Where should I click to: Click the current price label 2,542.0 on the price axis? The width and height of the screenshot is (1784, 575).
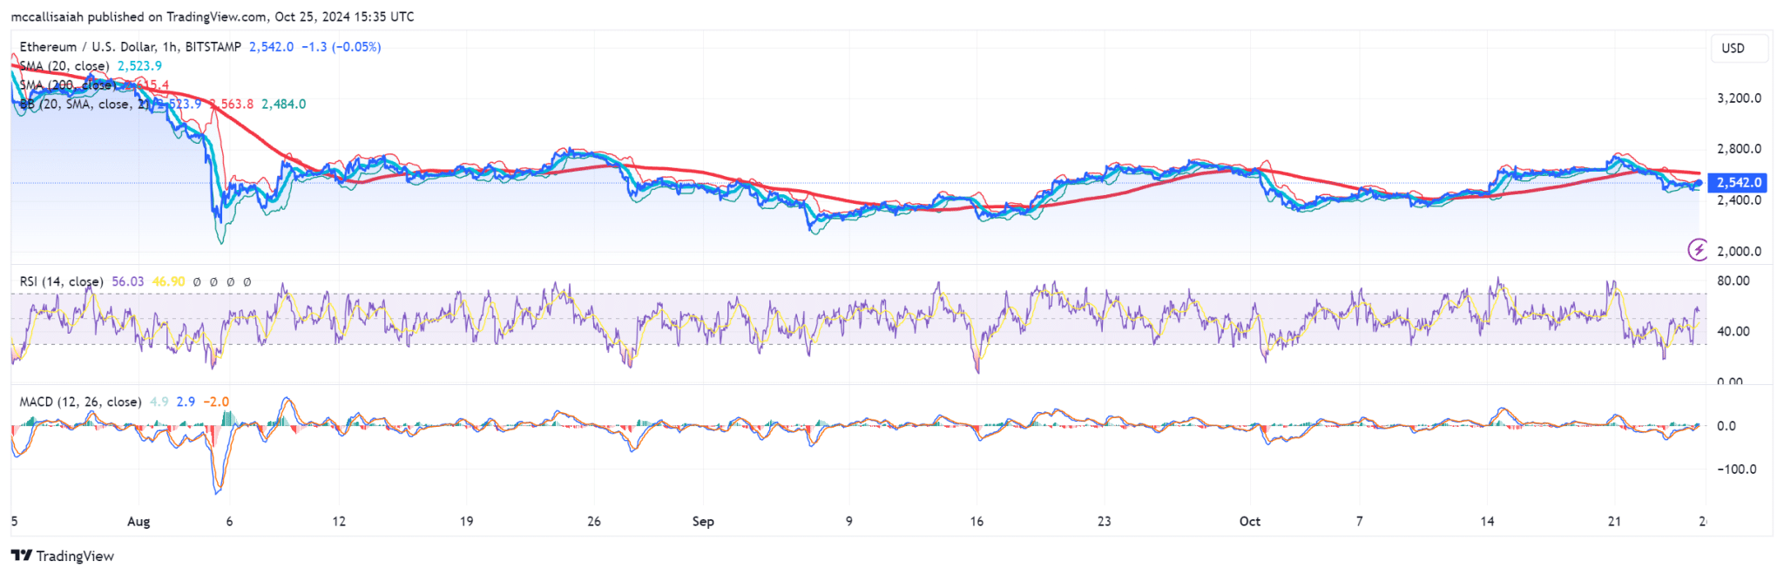point(1738,183)
